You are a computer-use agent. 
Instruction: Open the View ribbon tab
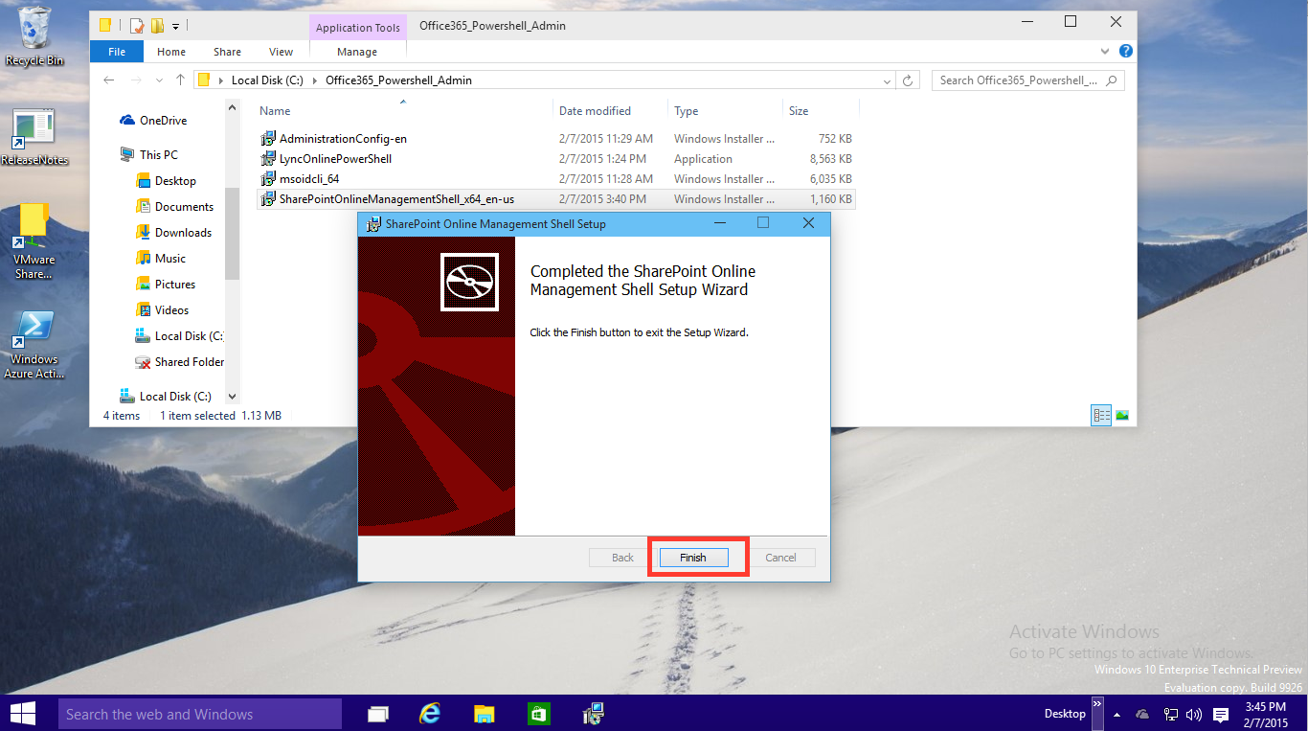(x=281, y=52)
